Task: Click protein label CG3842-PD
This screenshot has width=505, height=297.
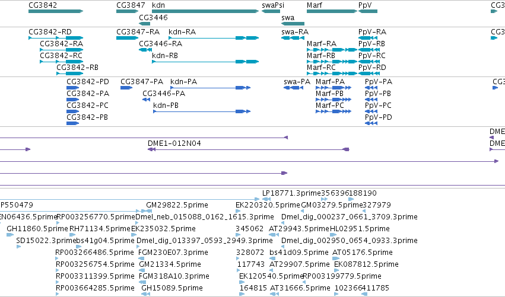Action: coord(88,82)
